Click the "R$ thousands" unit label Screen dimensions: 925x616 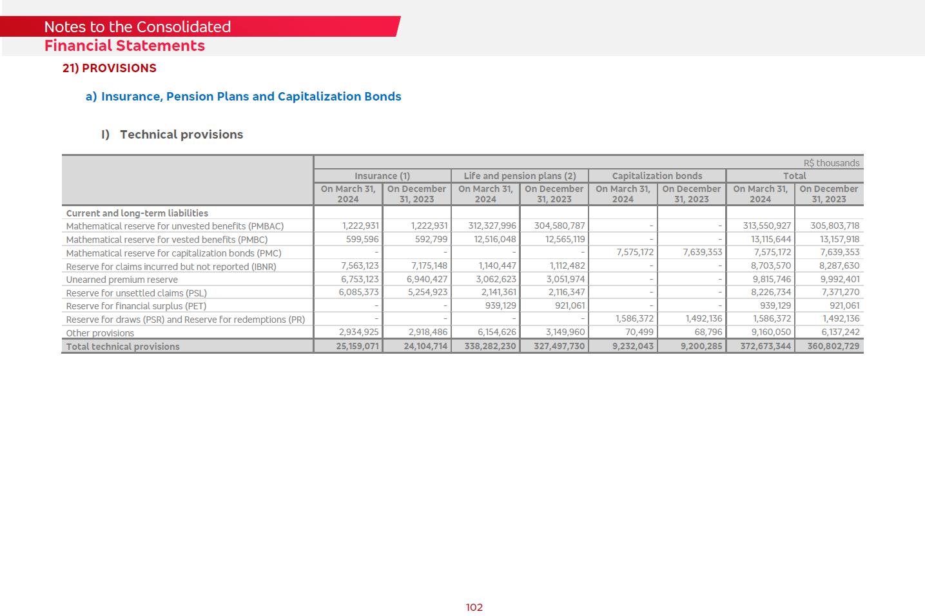pyautogui.click(x=831, y=163)
